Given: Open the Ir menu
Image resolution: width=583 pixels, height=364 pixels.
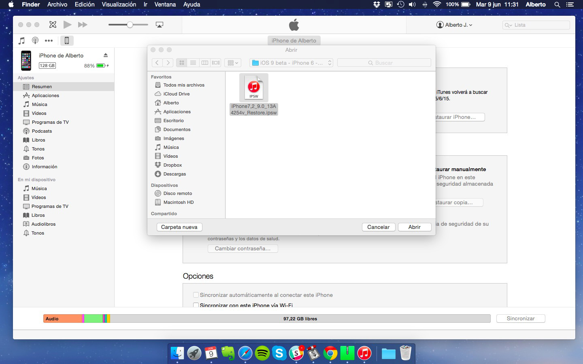Looking at the screenshot, I should pos(145,4).
